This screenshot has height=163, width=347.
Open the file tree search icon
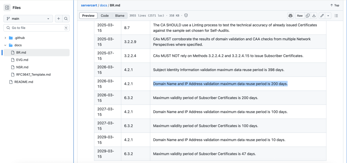(66, 19)
